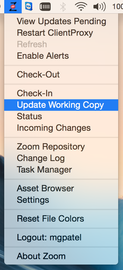Image resolution: width=123 pixels, height=270 pixels.
Task: Open the Change Log
Action: [x=61, y=158]
